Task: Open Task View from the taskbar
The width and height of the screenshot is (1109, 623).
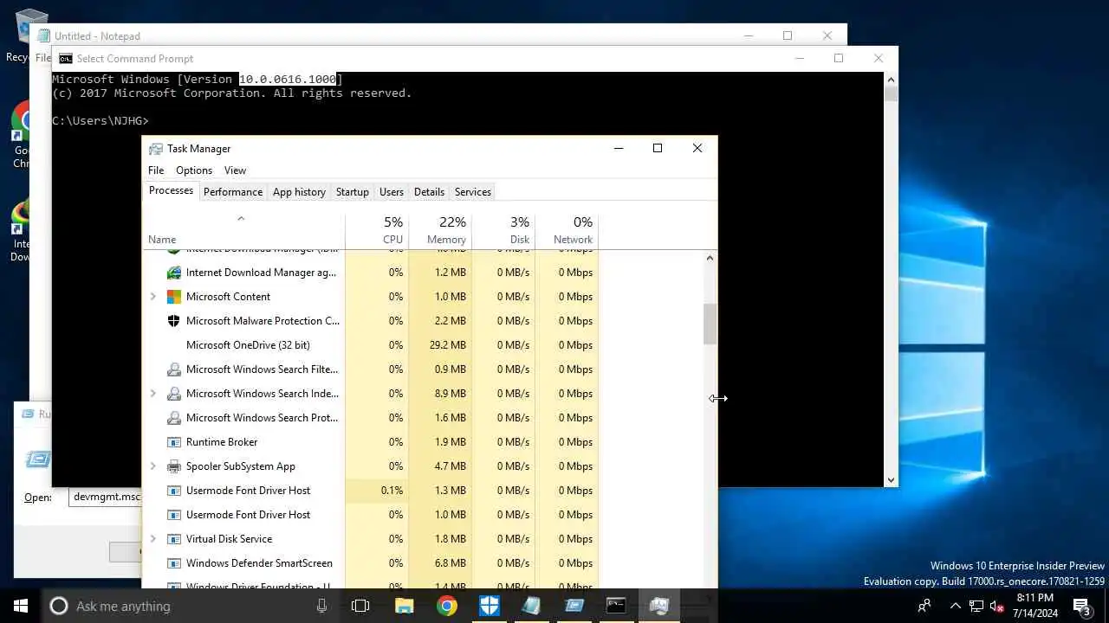Action: click(x=360, y=606)
